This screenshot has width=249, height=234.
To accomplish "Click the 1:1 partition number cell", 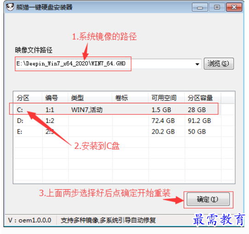I will (50, 110).
